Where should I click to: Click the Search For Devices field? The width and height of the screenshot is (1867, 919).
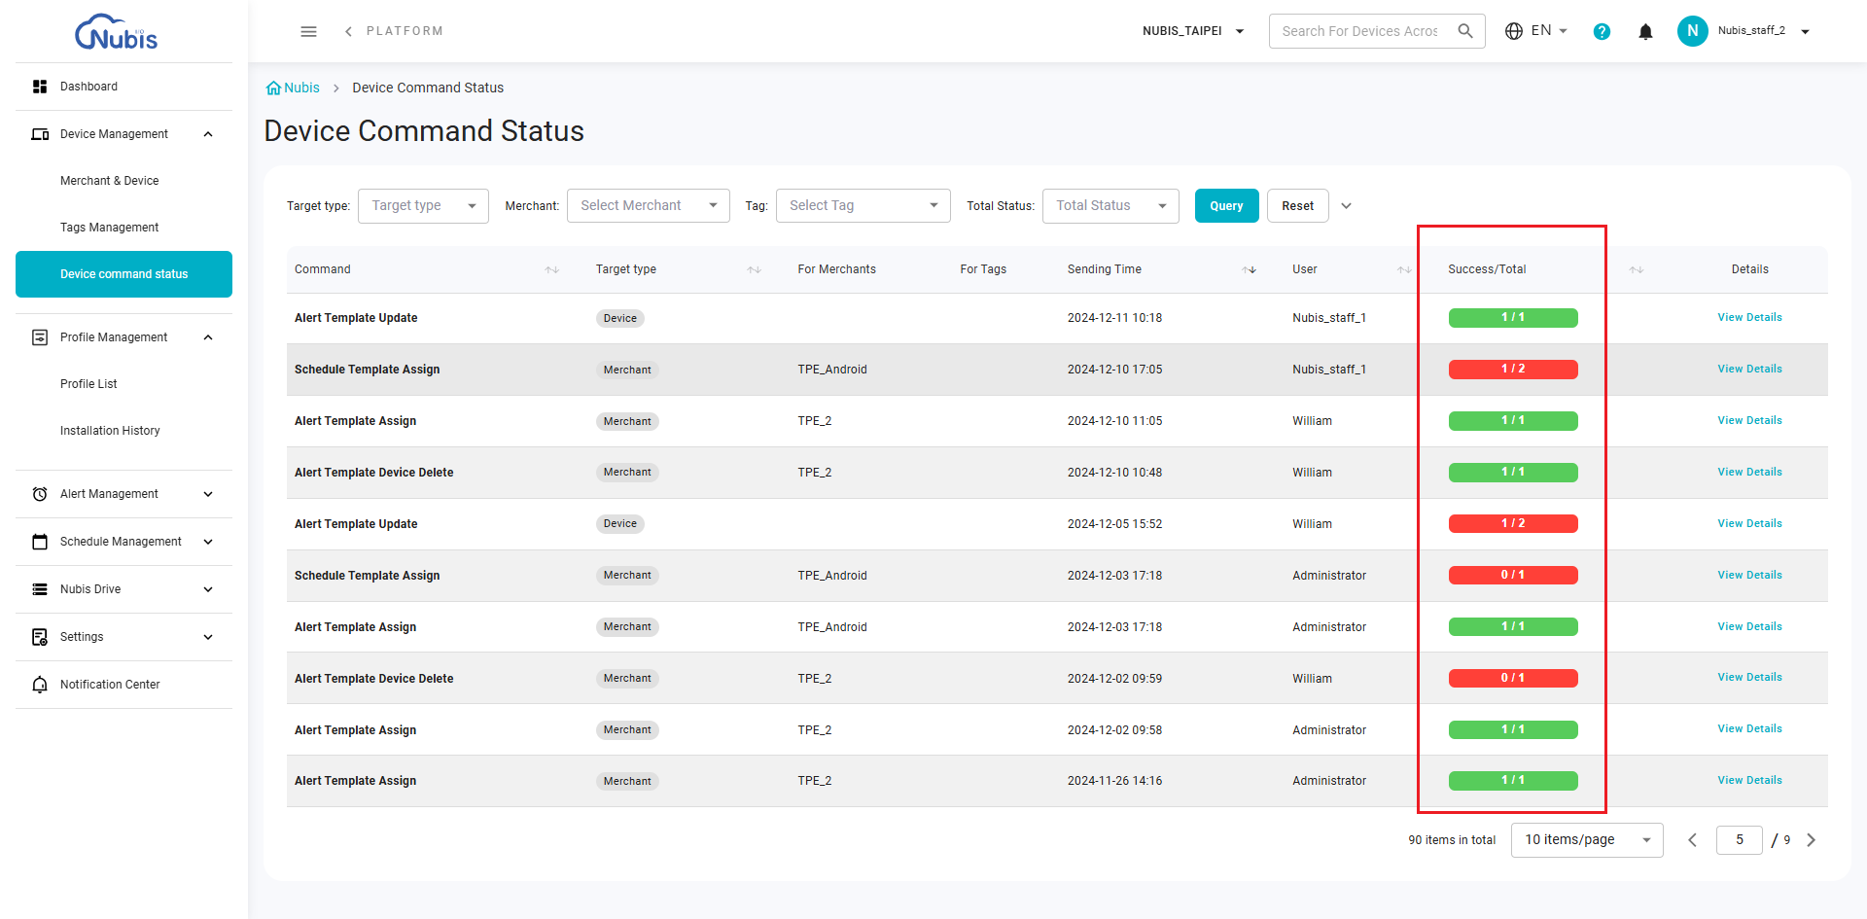click(x=1359, y=31)
